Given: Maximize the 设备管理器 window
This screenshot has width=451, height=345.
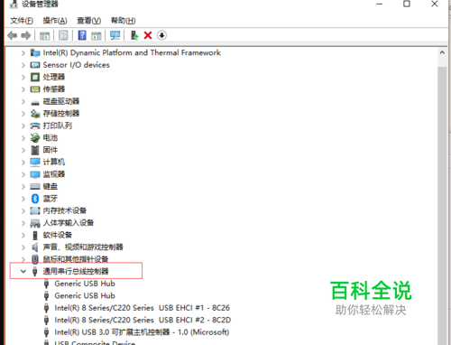Looking at the screenshot, I should coord(407,4).
